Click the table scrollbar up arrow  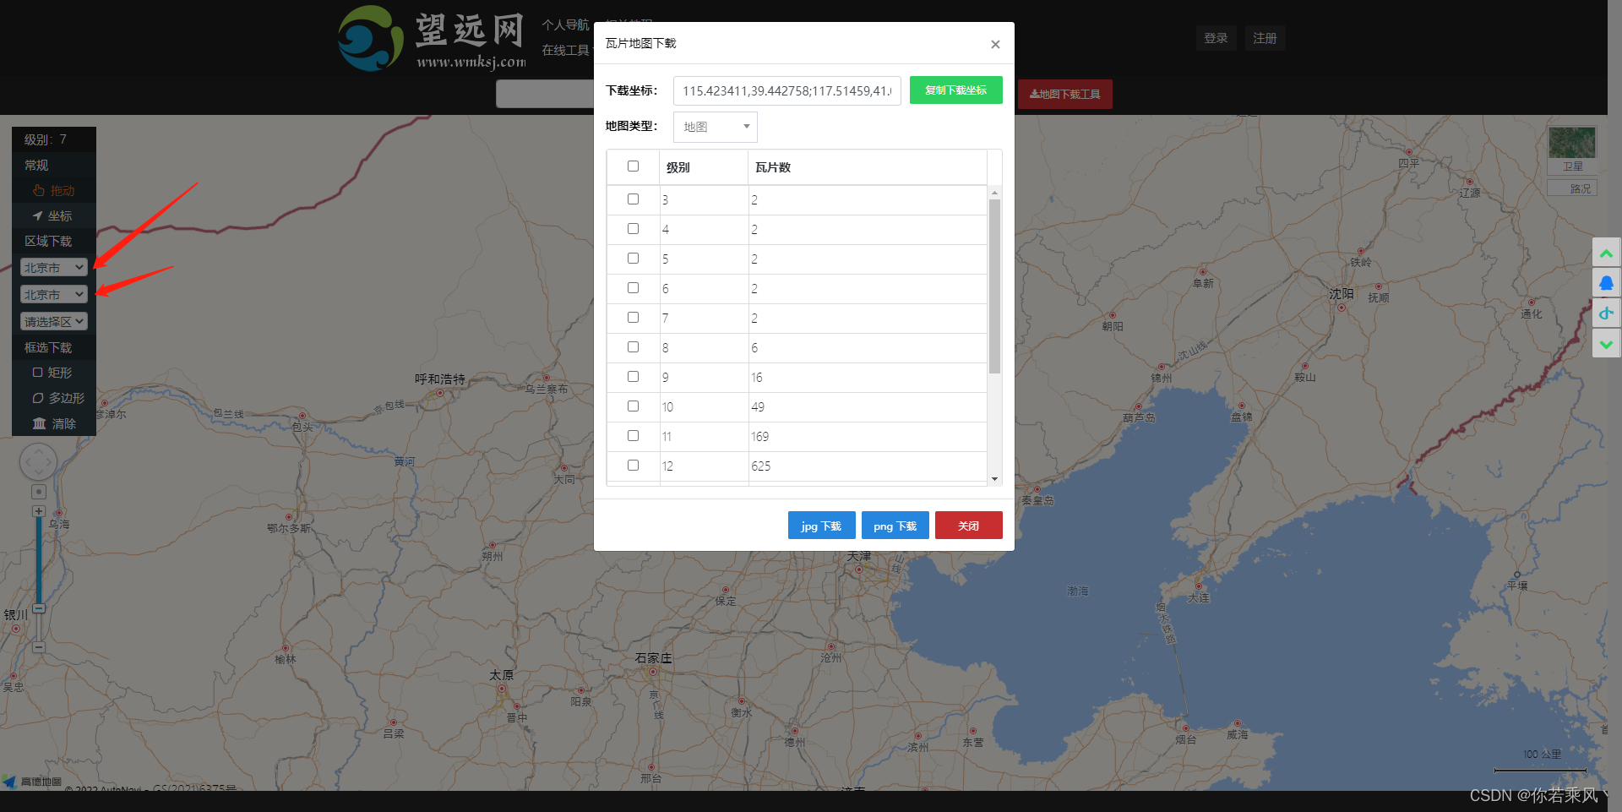click(994, 193)
